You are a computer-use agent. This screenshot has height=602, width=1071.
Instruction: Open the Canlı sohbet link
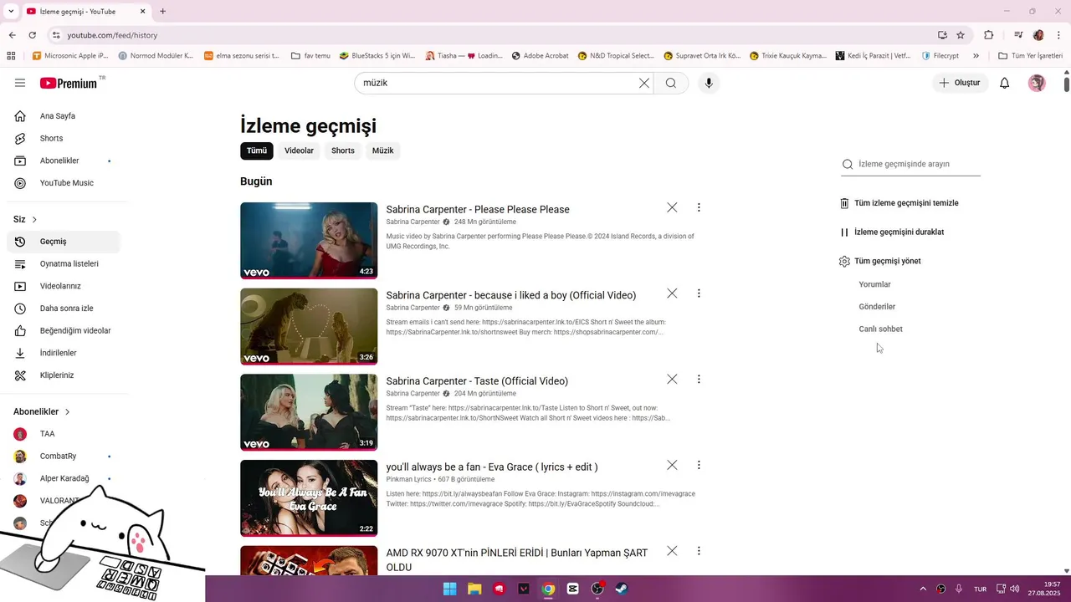880,329
